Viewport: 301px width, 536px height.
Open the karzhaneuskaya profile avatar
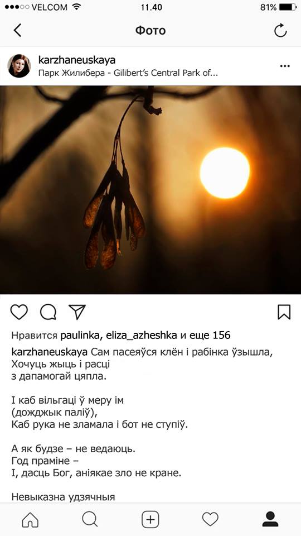19,66
